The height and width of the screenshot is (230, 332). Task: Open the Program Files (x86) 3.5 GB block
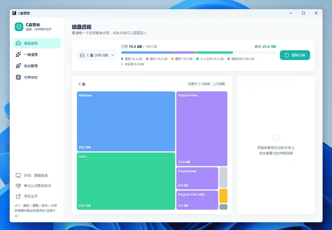tap(197, 200)
